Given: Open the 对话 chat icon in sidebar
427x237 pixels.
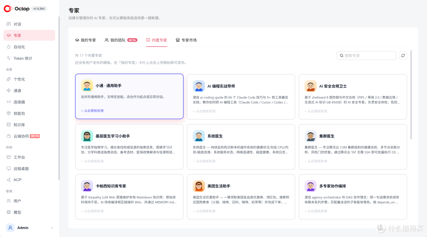Looking at the screenshot, I should pos(9,24).
